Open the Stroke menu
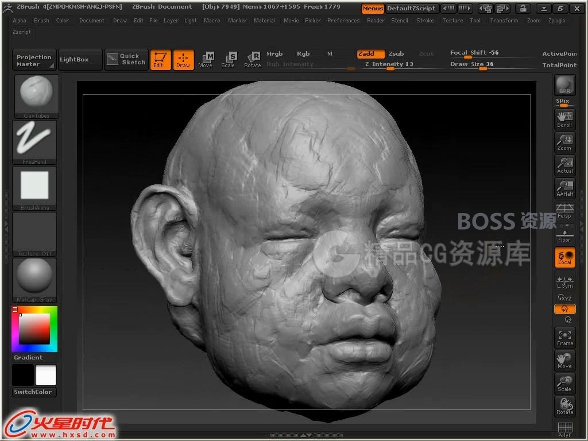588x441 pixels. point(425,21)
